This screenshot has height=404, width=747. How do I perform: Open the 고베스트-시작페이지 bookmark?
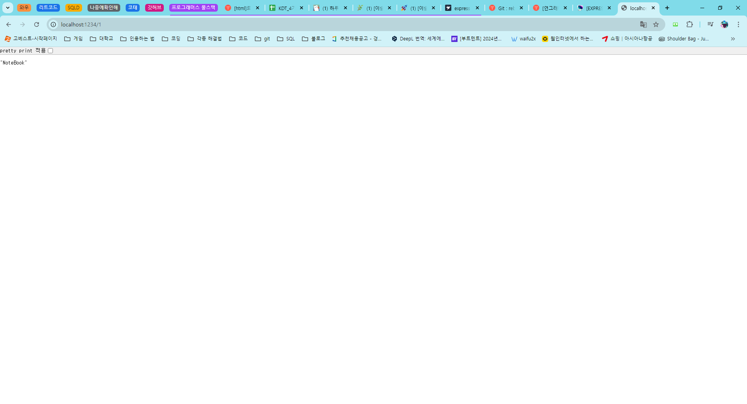click(x=31, y=39)
